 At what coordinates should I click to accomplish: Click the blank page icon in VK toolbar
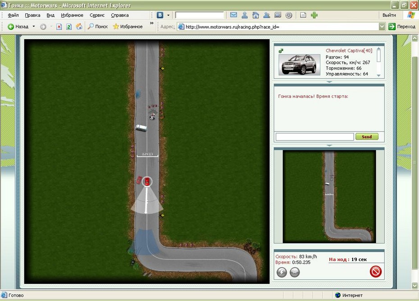(x=303, y=15)
